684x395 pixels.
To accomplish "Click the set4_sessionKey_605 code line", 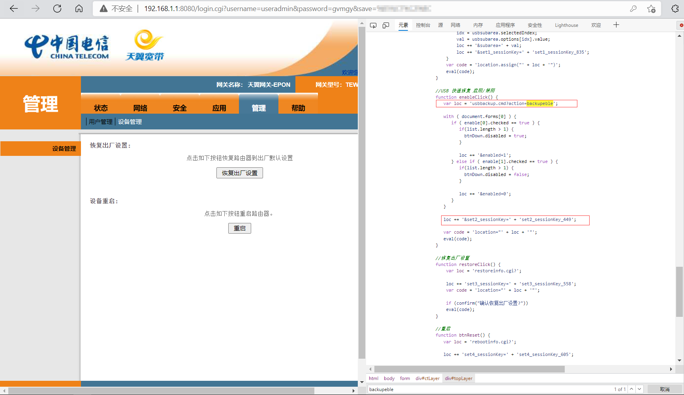I will coord(508,354).
